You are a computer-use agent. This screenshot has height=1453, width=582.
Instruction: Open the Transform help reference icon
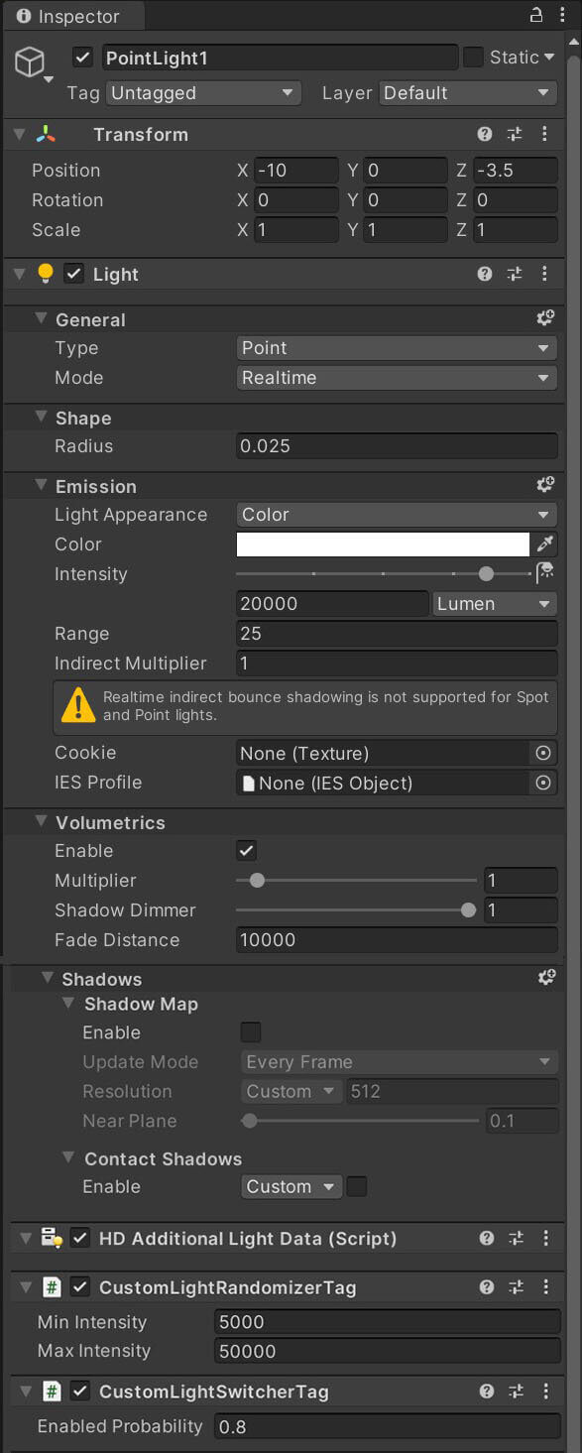(485, 134)
